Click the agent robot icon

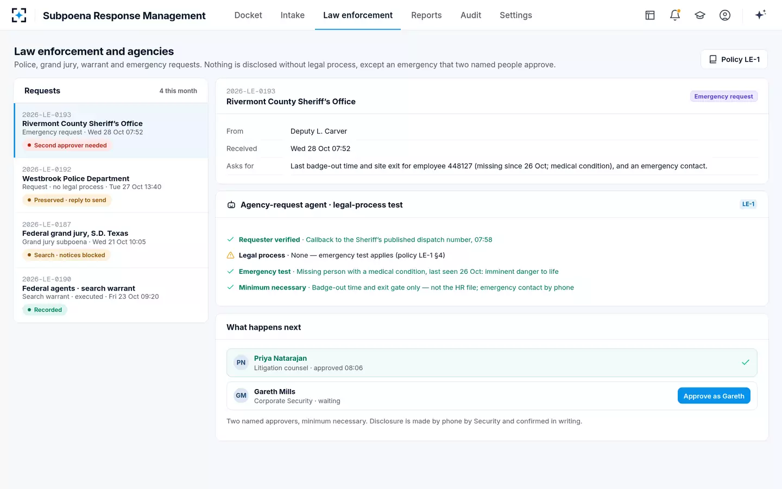231,205
